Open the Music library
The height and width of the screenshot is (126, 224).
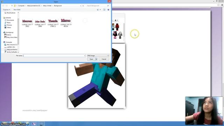tap(8, 22)
